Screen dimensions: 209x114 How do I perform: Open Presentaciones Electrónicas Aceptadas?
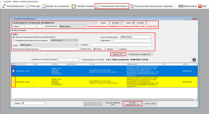click(151, 6)
